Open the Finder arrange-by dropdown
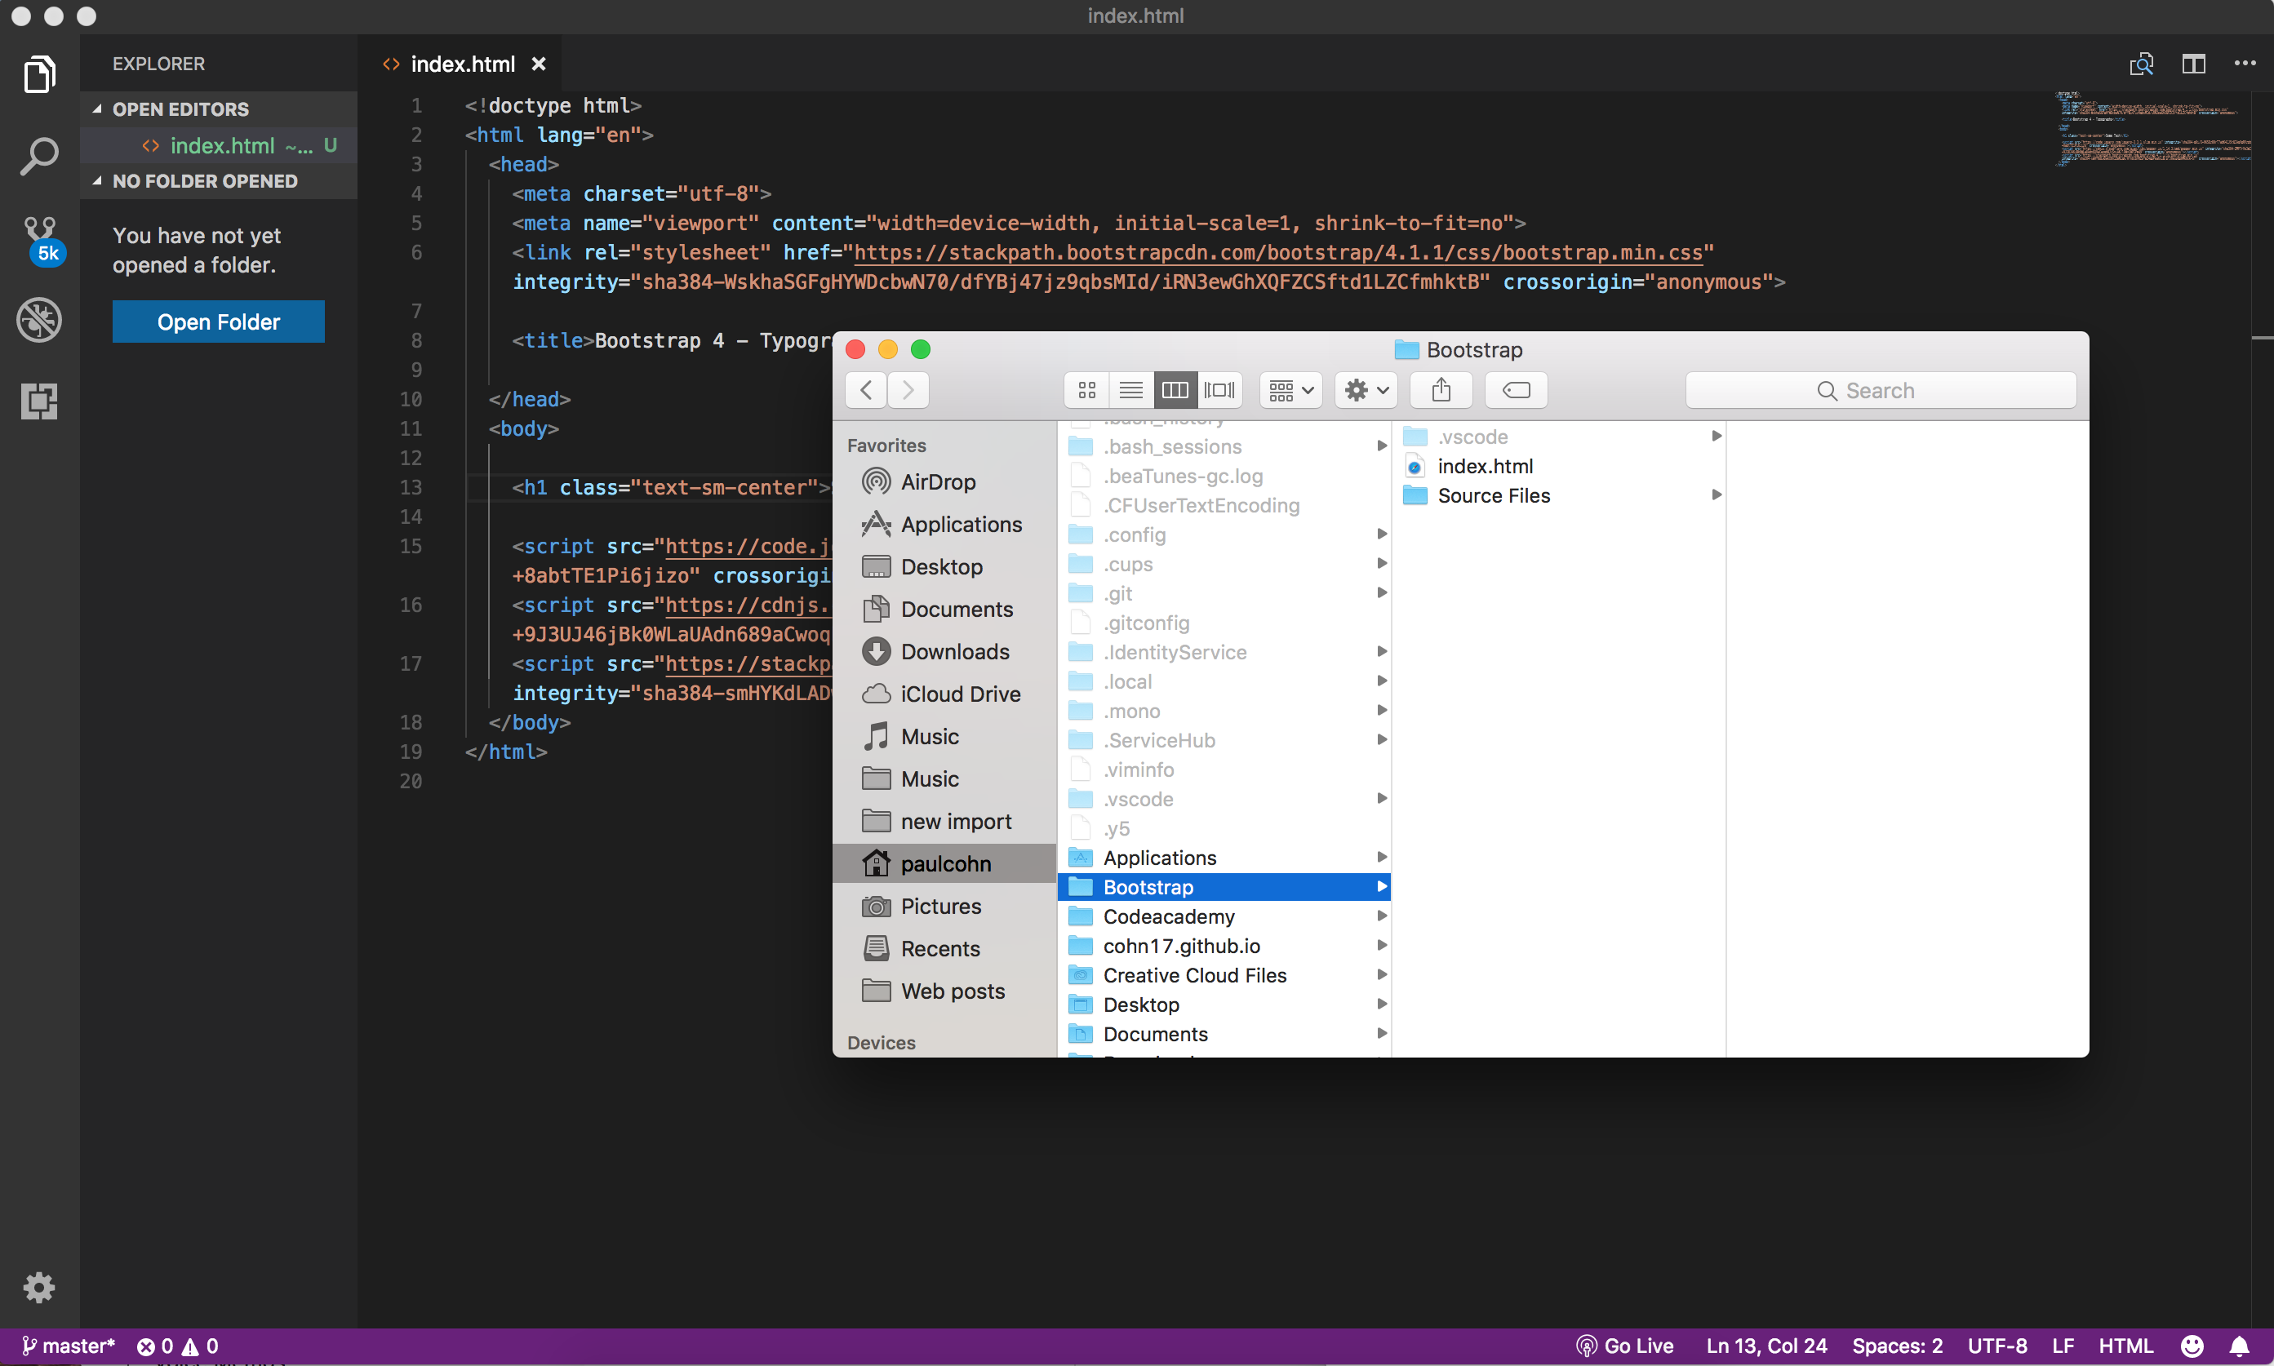This screenshot has width=2274, height=1366. point(1290,390)
